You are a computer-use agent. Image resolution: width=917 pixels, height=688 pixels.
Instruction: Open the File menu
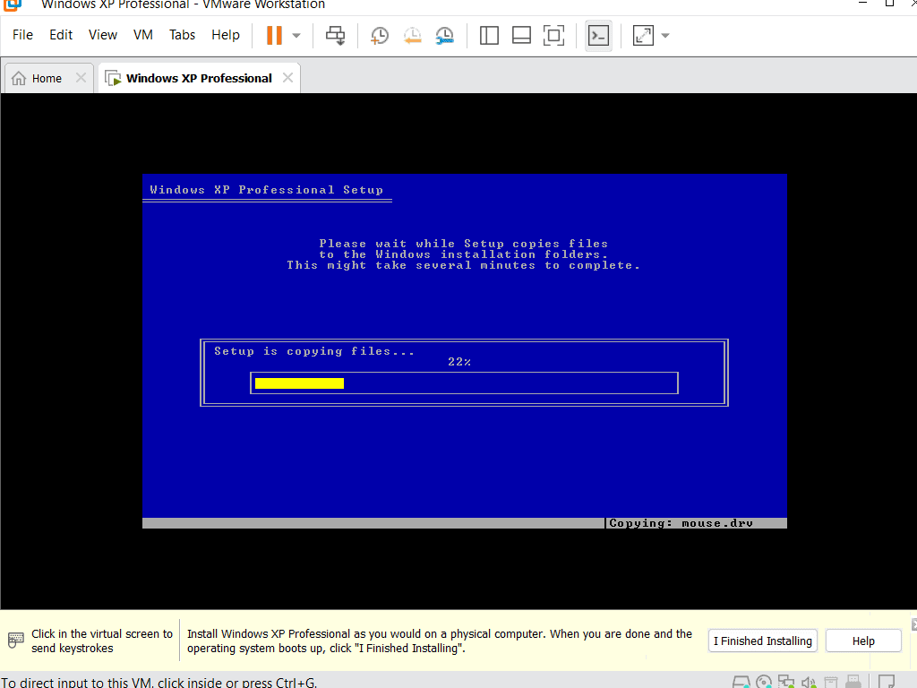(x=22, y=35)
